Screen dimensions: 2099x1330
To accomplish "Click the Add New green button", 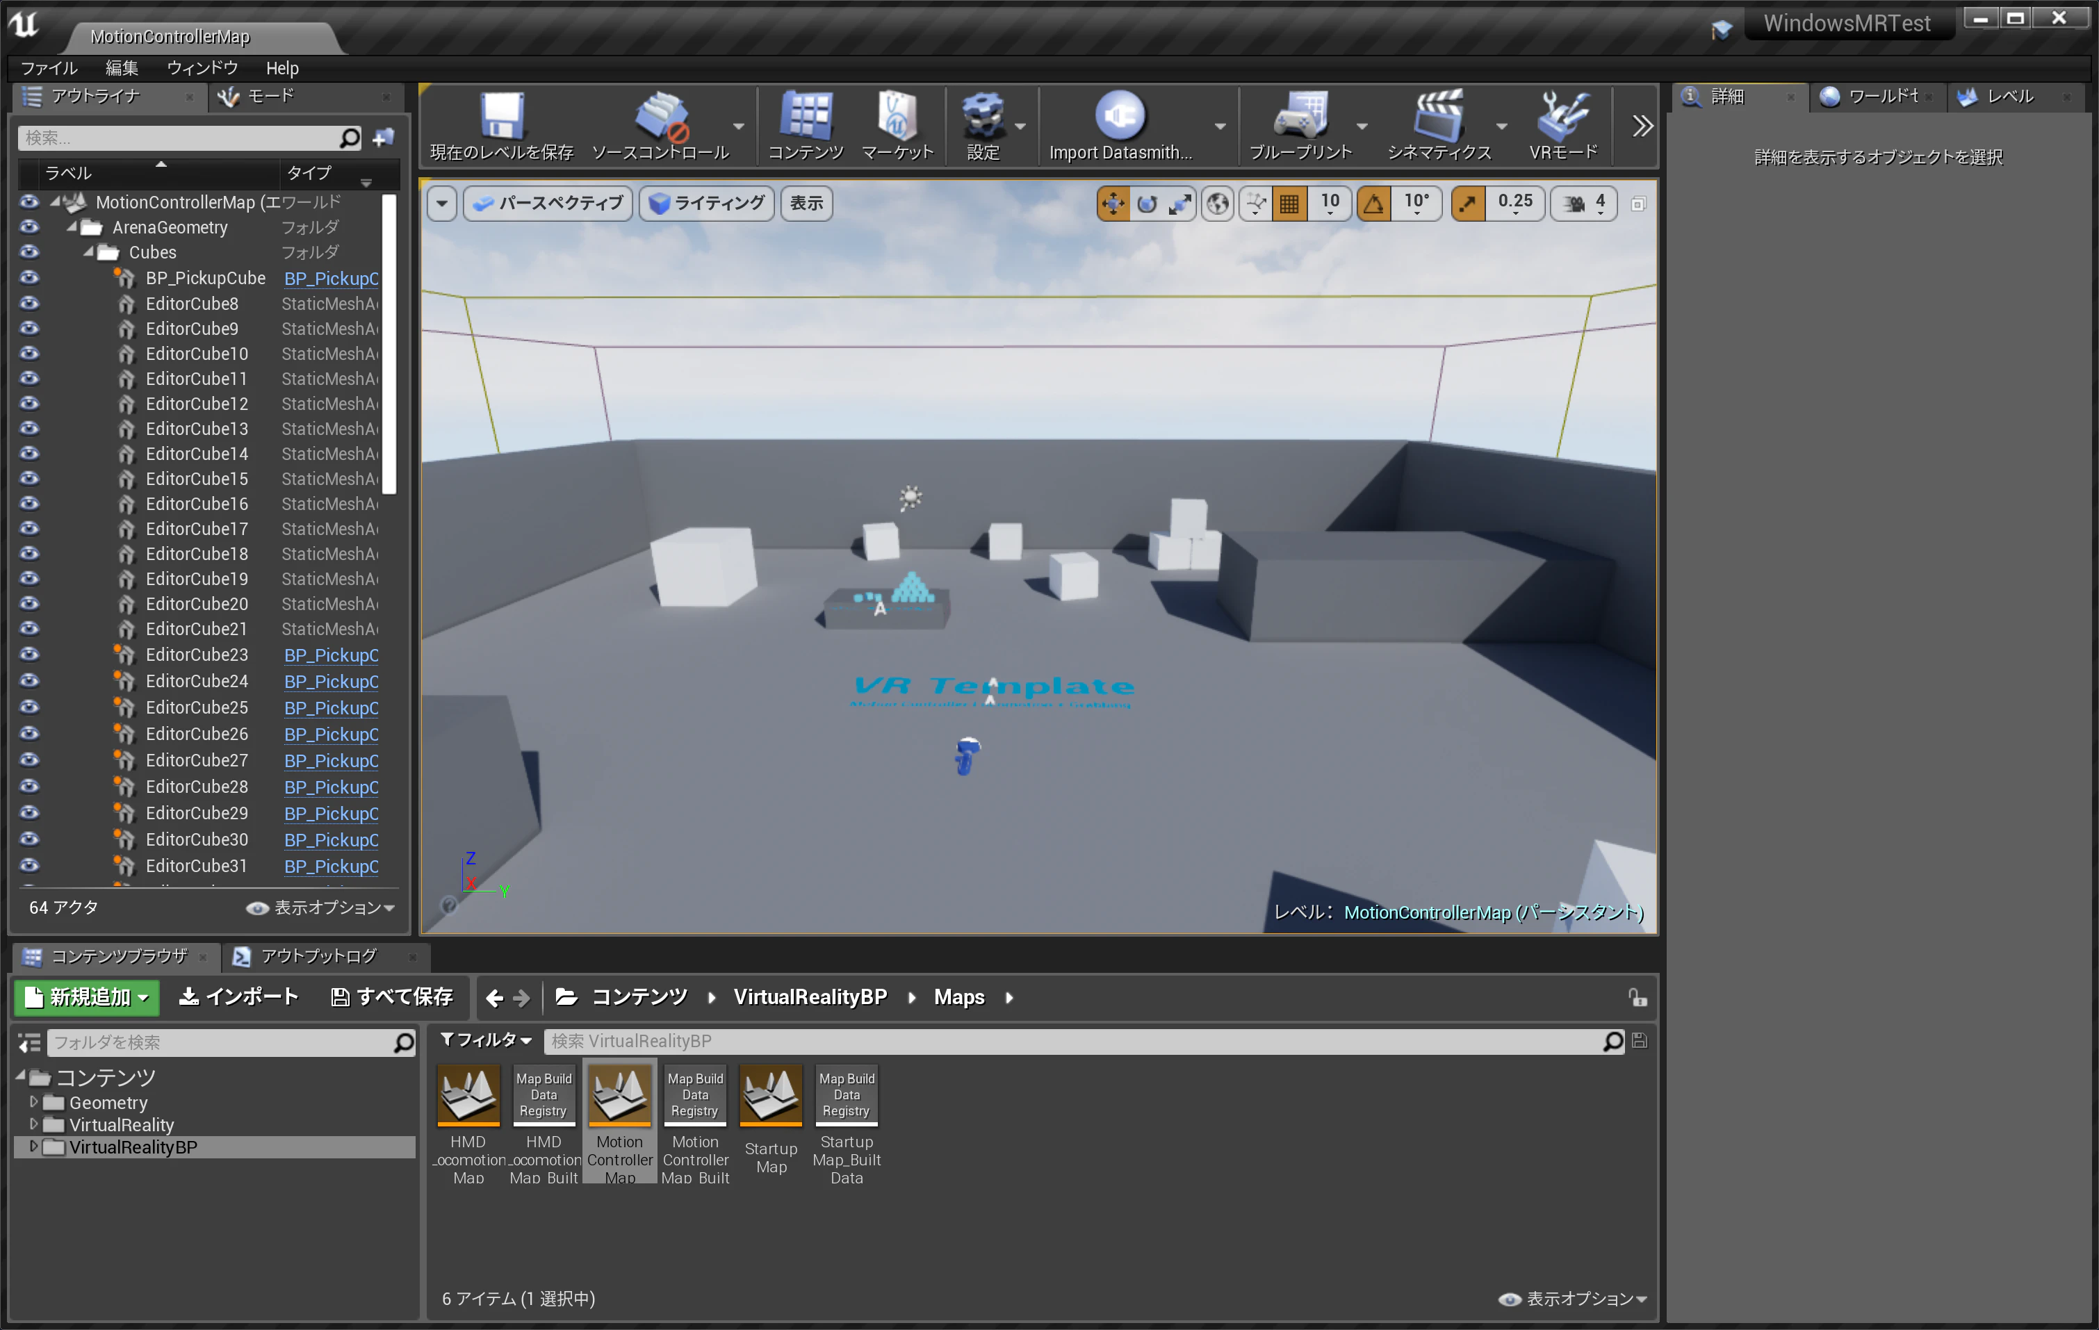I will (87, 997).
